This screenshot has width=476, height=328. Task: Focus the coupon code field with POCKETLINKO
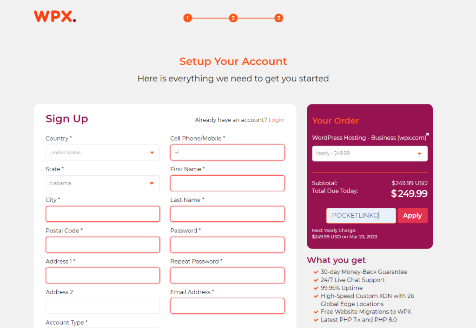(361, 215)
